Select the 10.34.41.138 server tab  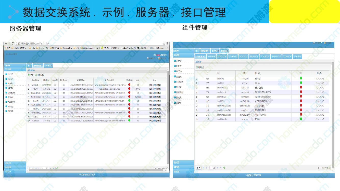click(x=265, y=57)
